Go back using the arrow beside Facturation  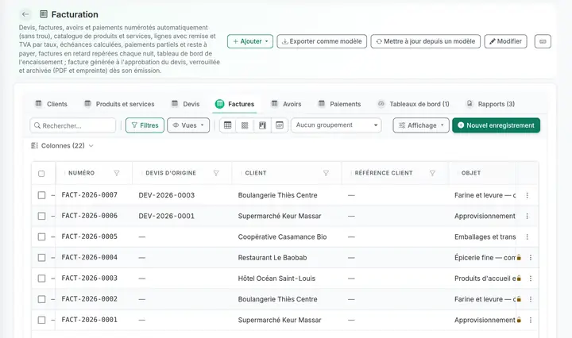[25, 14]
